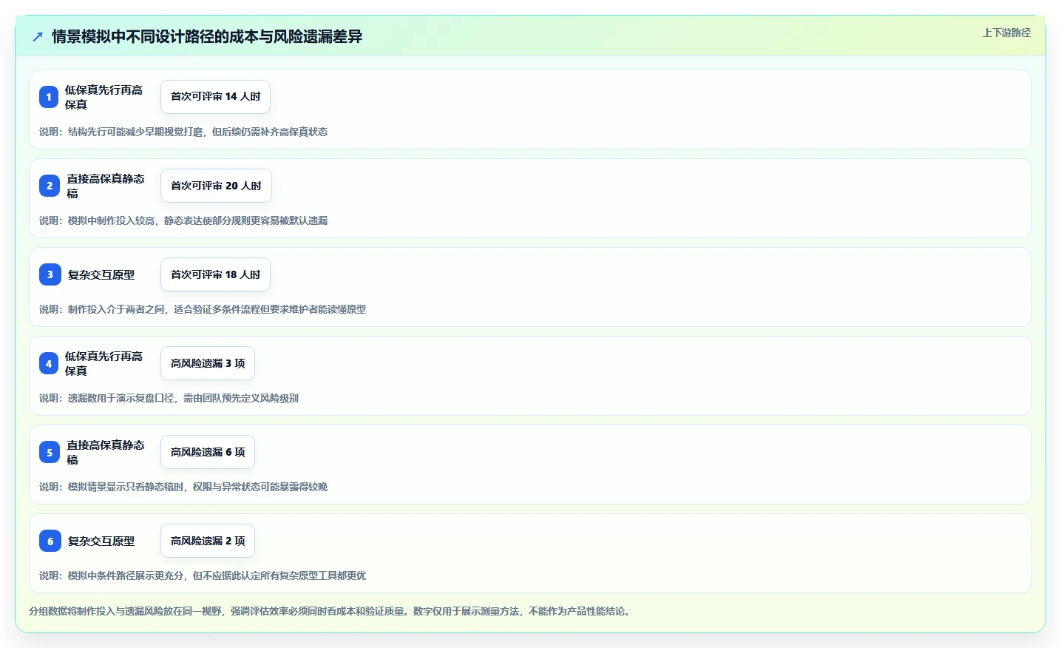Click the 首次可评审 20 人时 chip
The width and height of the screenshot is (1061, 648).
tap(216, 186)
